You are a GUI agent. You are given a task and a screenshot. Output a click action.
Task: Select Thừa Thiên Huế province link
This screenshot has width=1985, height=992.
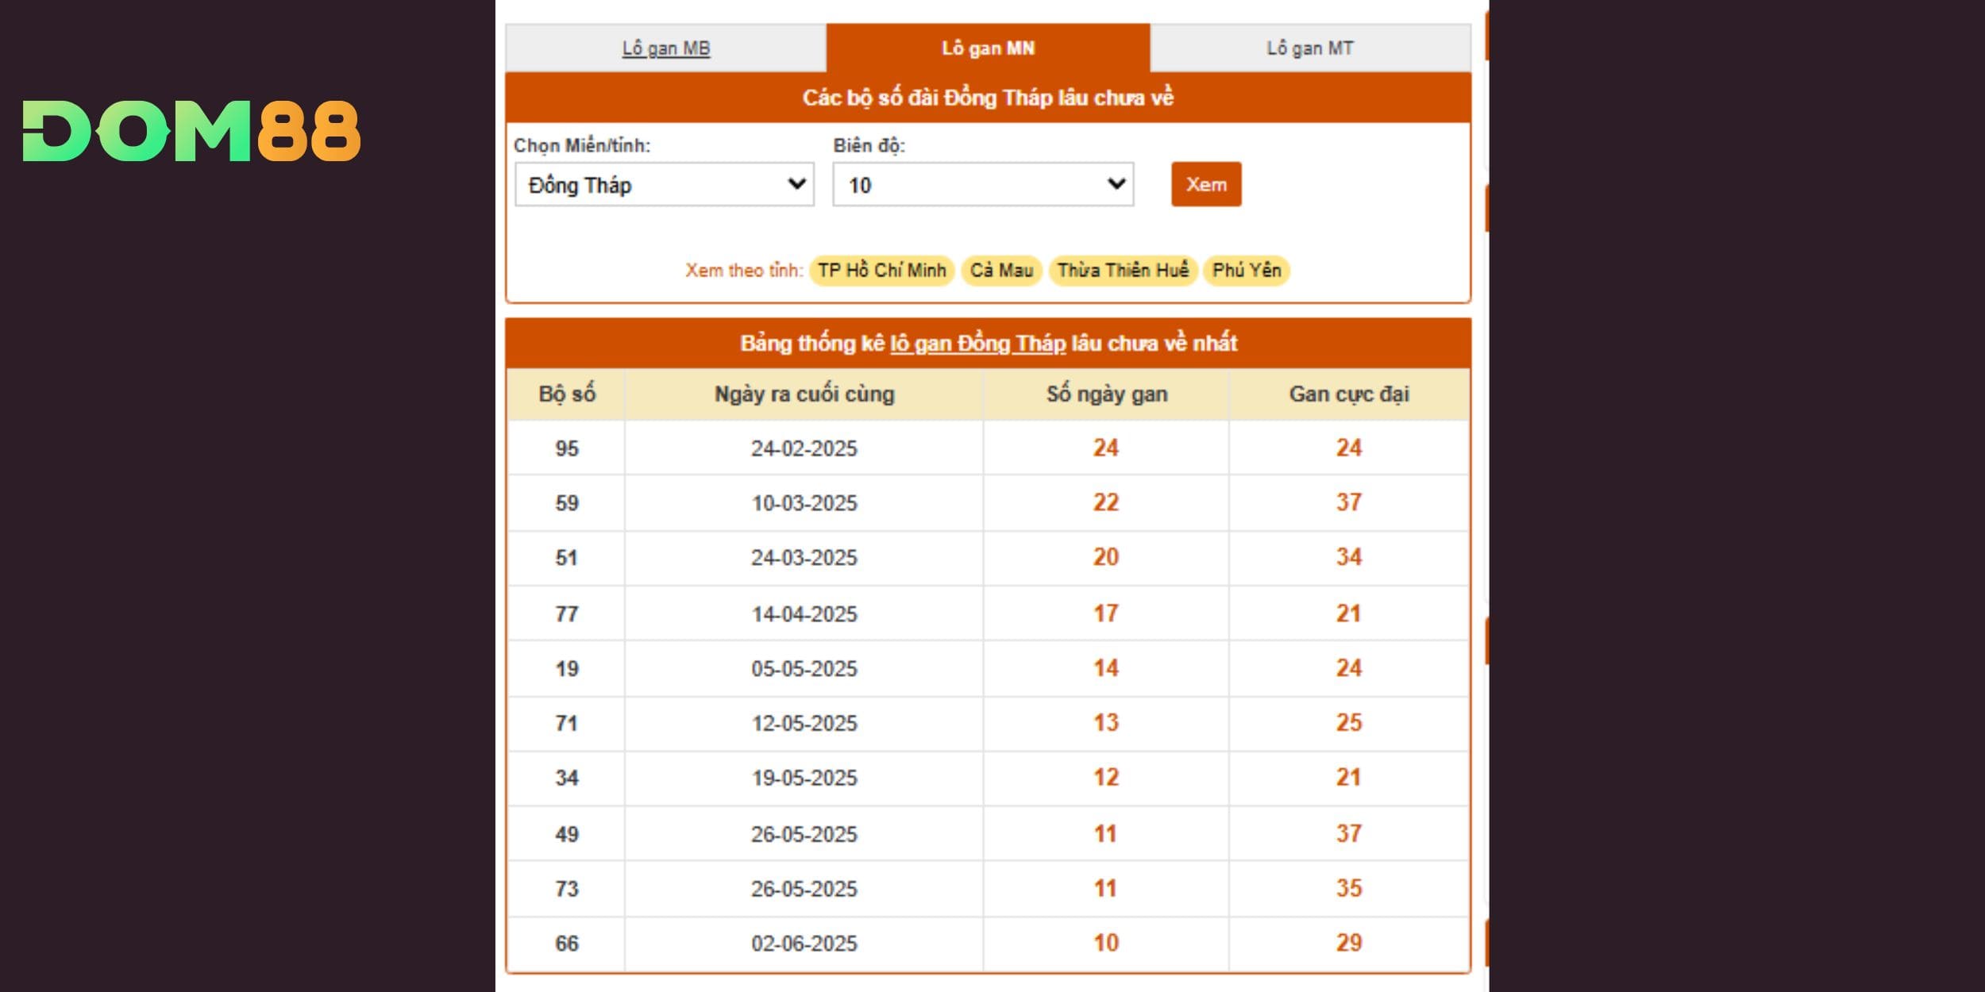click(x=1123, y=271)
